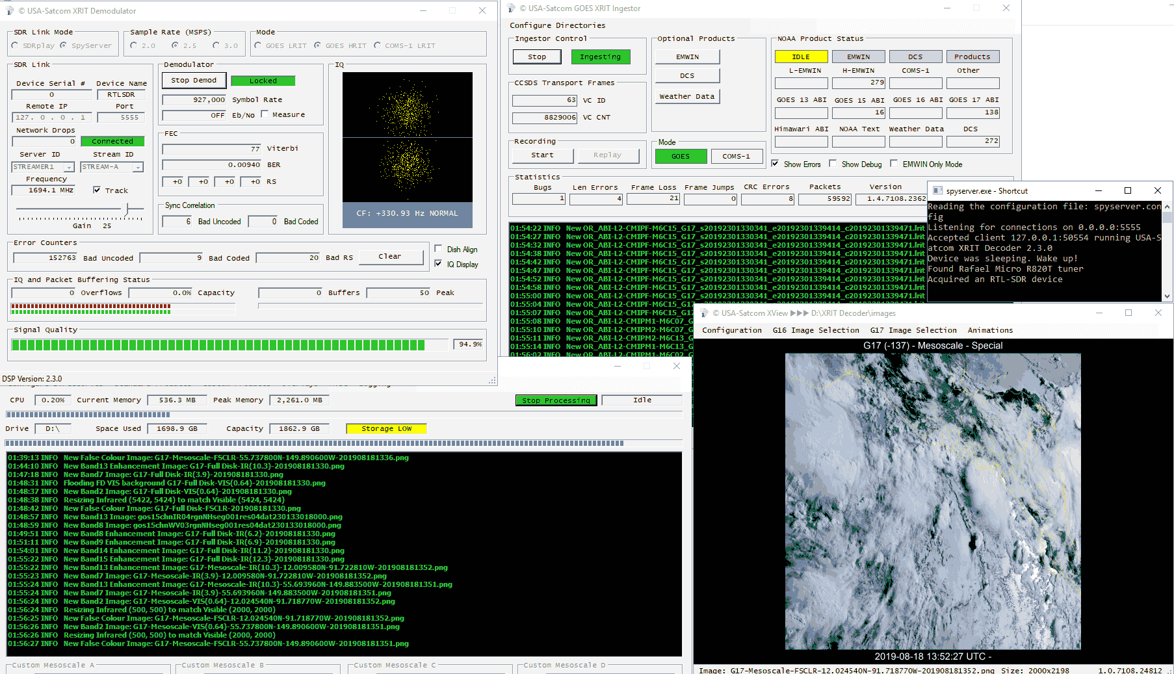The image size is (1174, 674).
Task: Start recording transport frames
Action: tap(543, 155)
